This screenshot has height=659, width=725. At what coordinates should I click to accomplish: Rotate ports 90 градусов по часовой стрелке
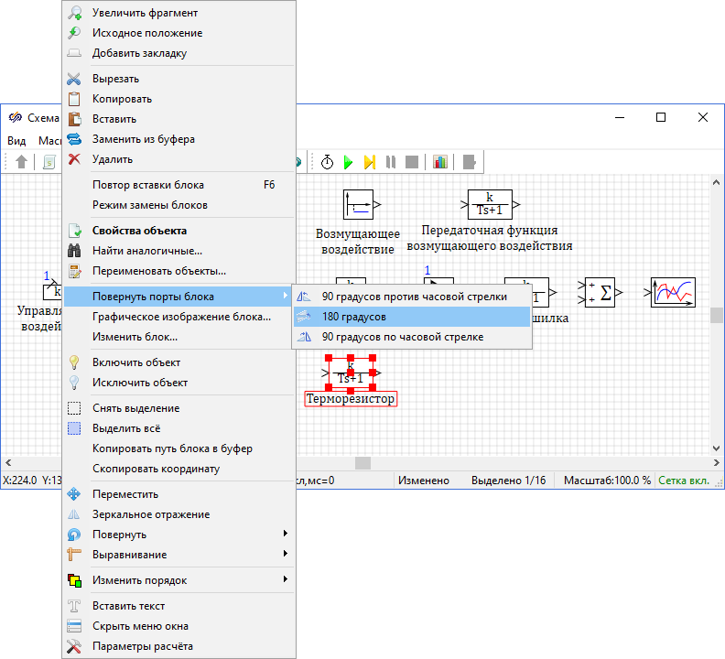pyautogui.click(x=403, y=337)
